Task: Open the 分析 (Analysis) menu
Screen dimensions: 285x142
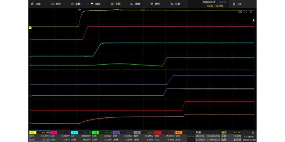Action: point(175,4)
